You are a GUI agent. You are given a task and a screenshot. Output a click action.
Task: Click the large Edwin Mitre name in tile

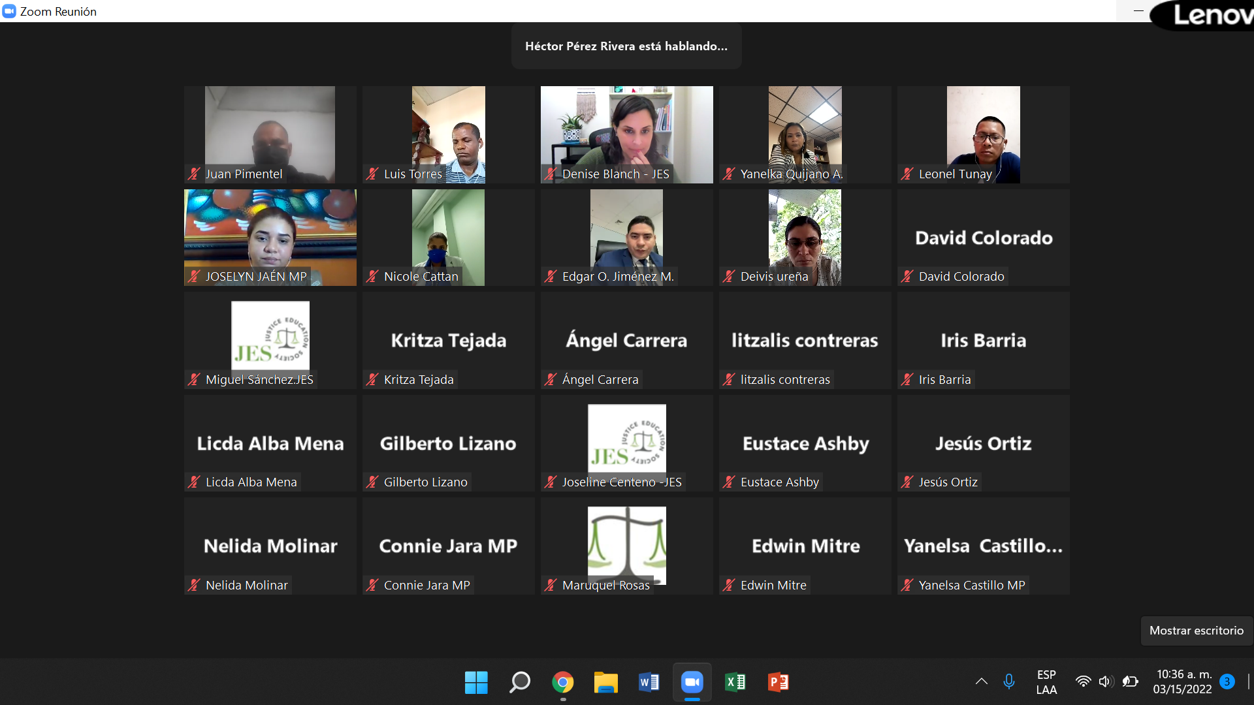805,546
